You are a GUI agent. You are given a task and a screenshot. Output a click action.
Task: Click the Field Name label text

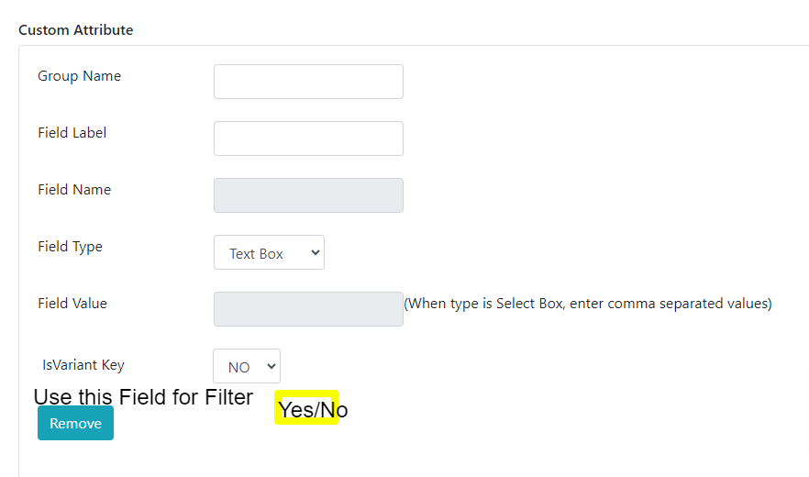click(x=74, y=190)
